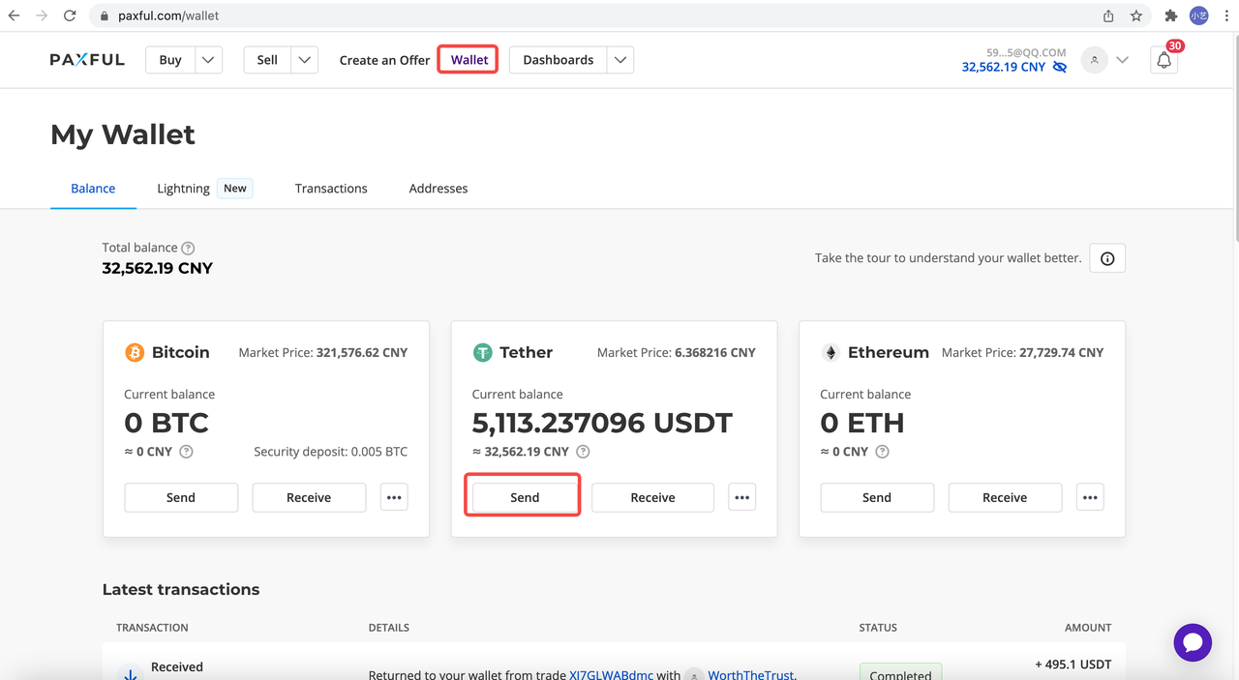Open the WorthTheTrust profile link

(x=751, y=674)
